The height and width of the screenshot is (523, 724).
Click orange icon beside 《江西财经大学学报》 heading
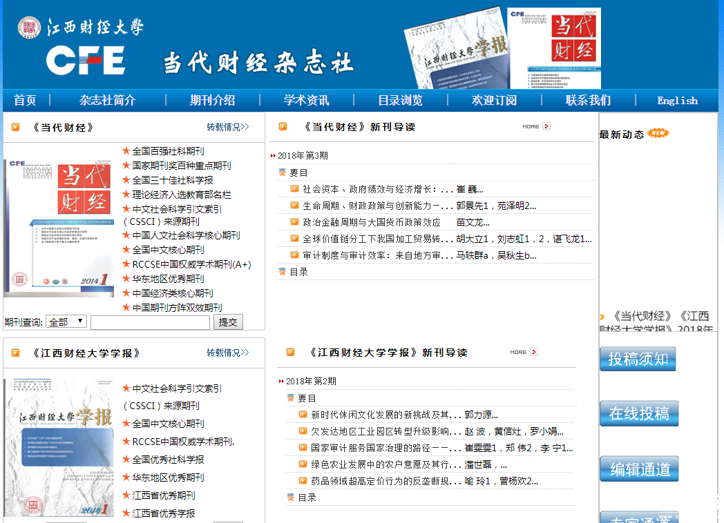pyautogui.click(x=16, y=353)
